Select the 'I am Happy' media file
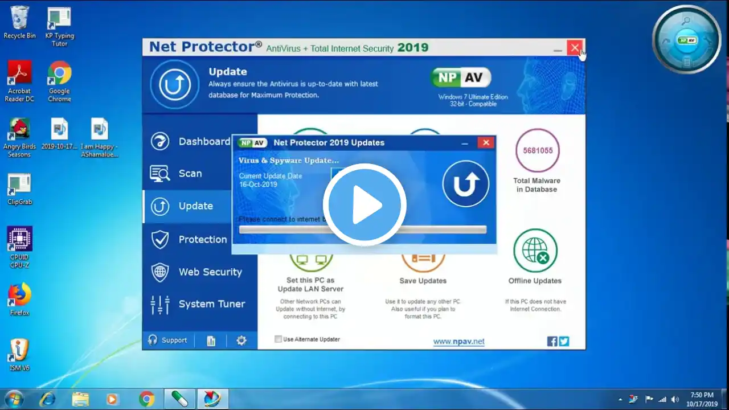The width and height of the screenshot is (729, 410). pyautogui.click(x=99, y=138)
